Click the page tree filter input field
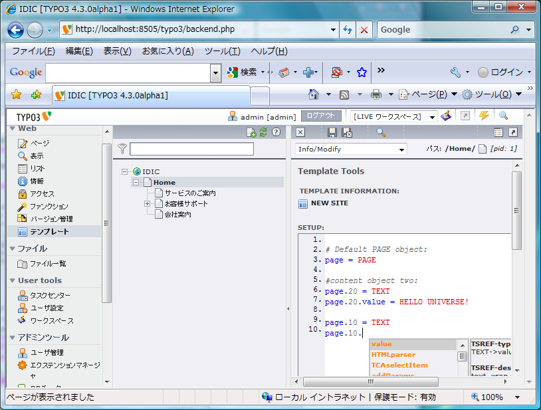The image size is (541, 410). (x=192, y=149)
